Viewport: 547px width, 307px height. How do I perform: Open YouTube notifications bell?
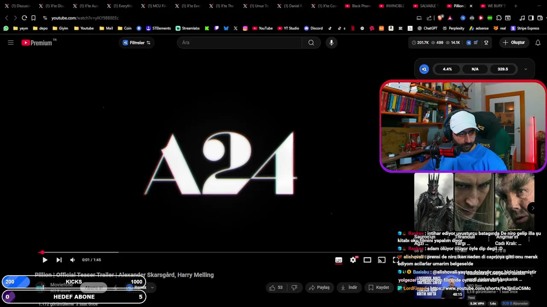click(x=538, y=43)
